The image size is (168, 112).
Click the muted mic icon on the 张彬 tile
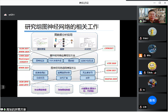click(x=141, y=107)
